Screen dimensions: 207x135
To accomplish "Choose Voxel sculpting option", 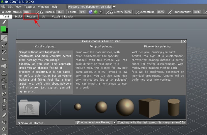I will coord(45,72).
